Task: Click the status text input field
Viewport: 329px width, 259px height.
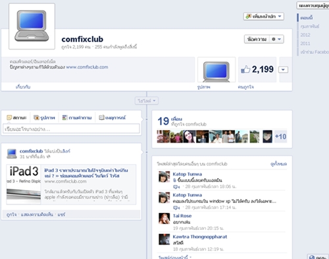Action: 71,129
